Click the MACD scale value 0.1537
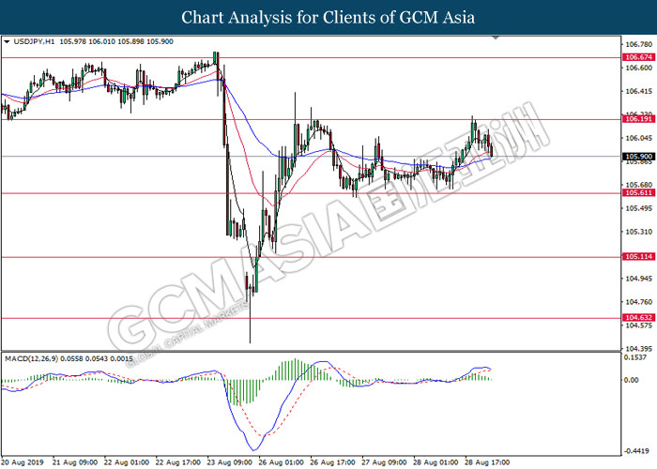The height and width of the screenshot is (469, 657). tap(635, 357)
